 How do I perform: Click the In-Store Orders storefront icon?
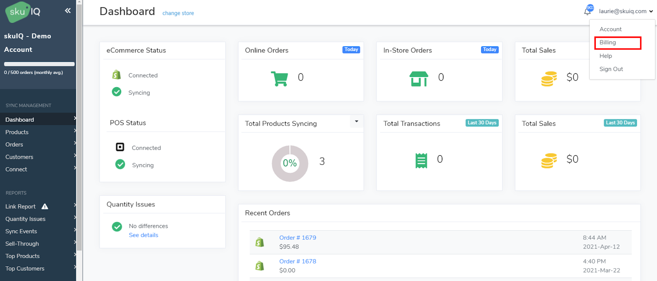point(418,78)
